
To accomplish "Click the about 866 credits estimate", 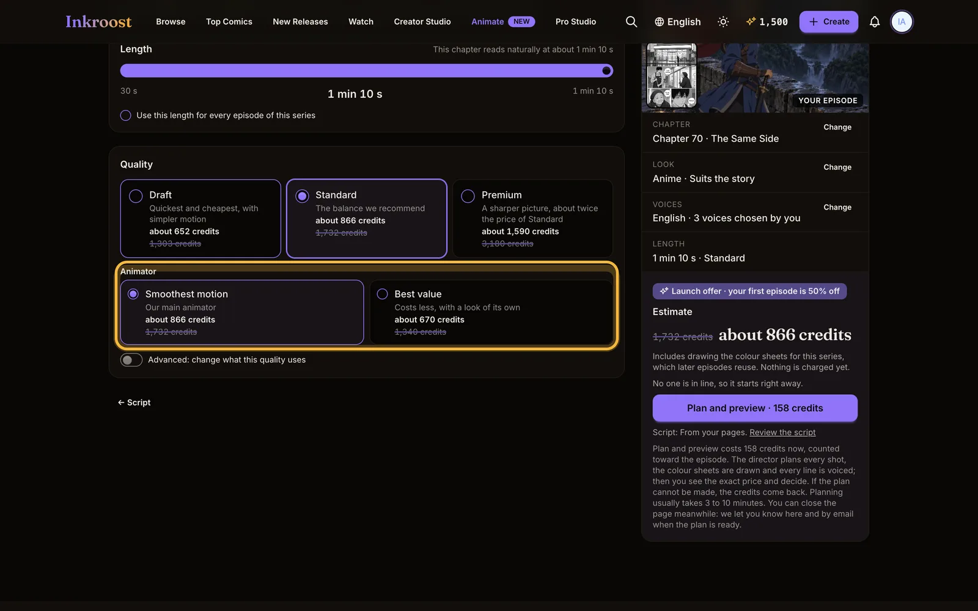I will [785, 335].
